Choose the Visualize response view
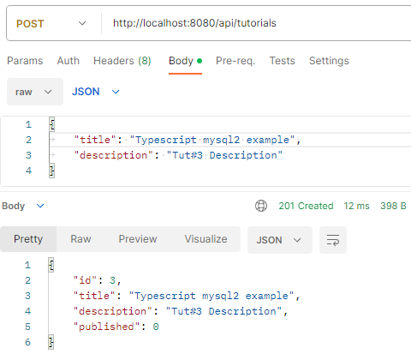Viewport: 411px width, 360px height. [205, 239]
